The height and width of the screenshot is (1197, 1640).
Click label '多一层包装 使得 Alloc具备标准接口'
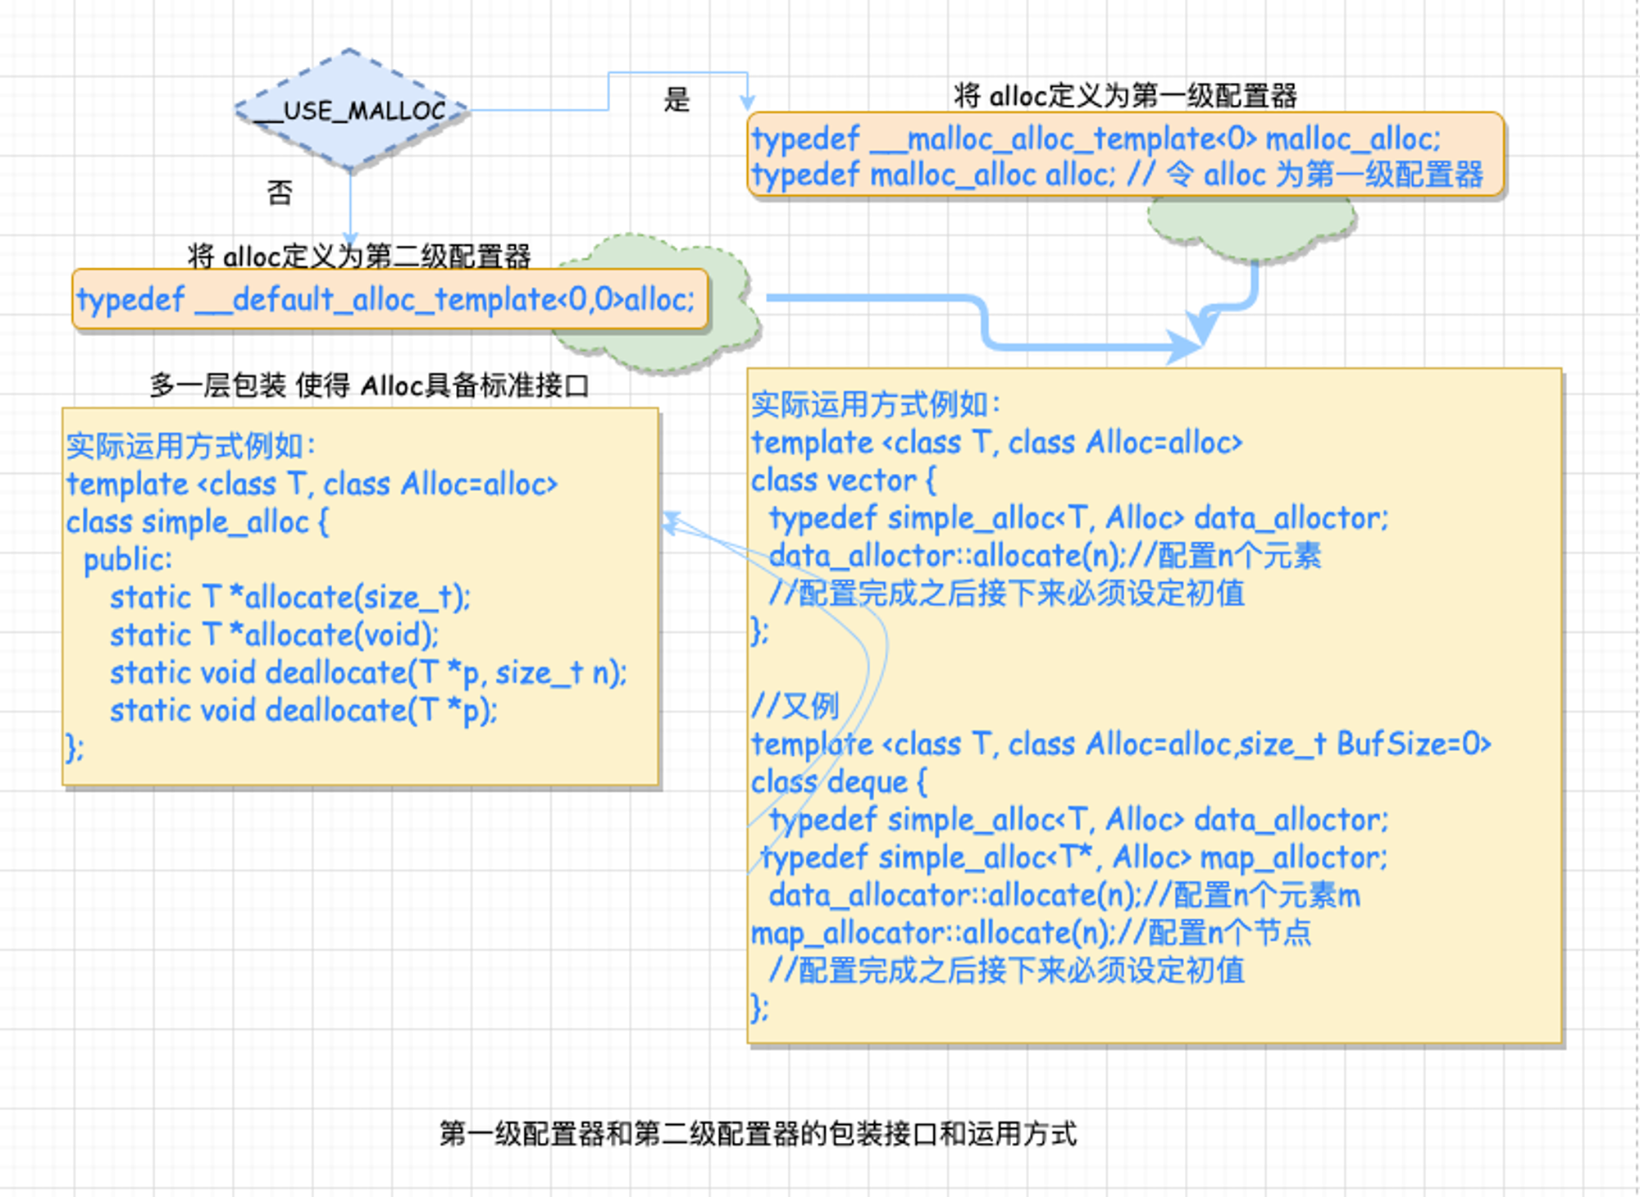point(369,385)
